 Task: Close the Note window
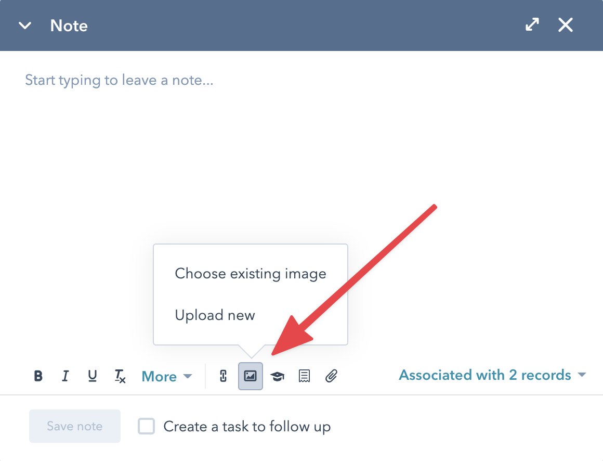tap(566, 25)
